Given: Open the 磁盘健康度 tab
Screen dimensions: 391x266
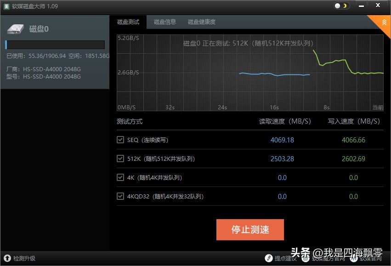Looking at the screenshot, I should coord(202,22).
